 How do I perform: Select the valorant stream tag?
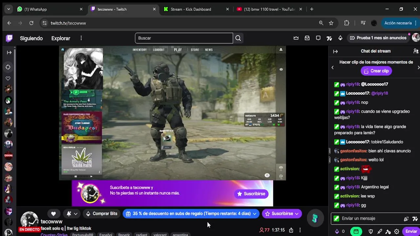tap(160, 235)
